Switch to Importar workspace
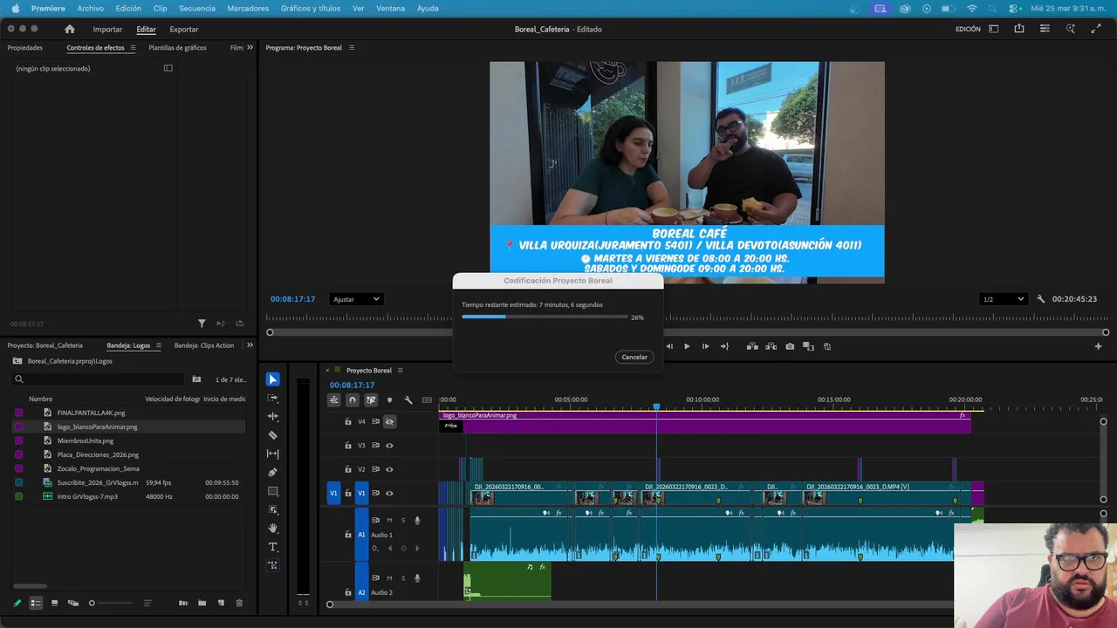 point(107,30)
